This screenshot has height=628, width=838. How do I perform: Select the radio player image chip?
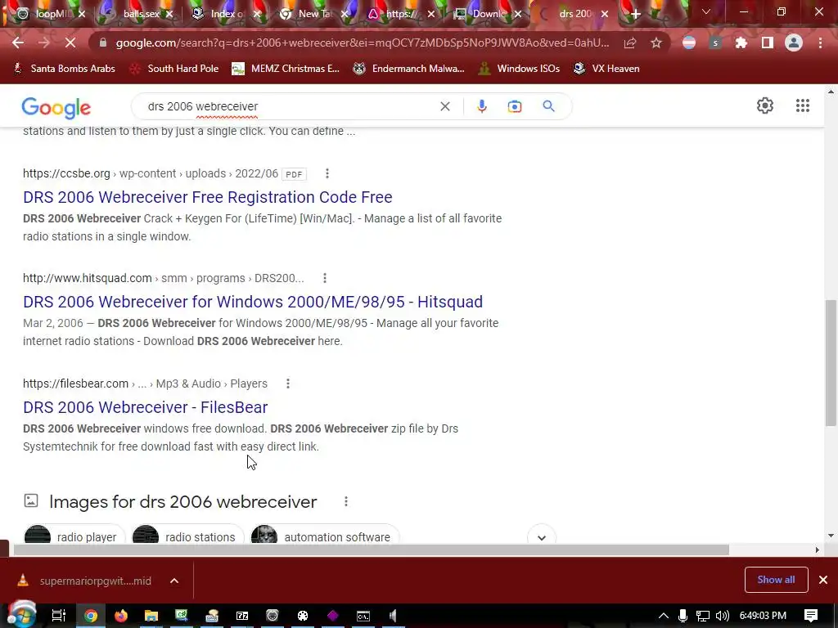coord(74,536)
